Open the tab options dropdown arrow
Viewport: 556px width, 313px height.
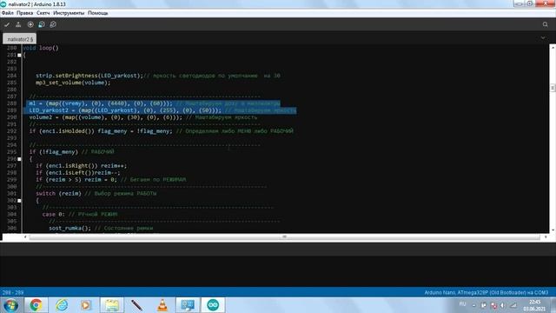[543, 37]
